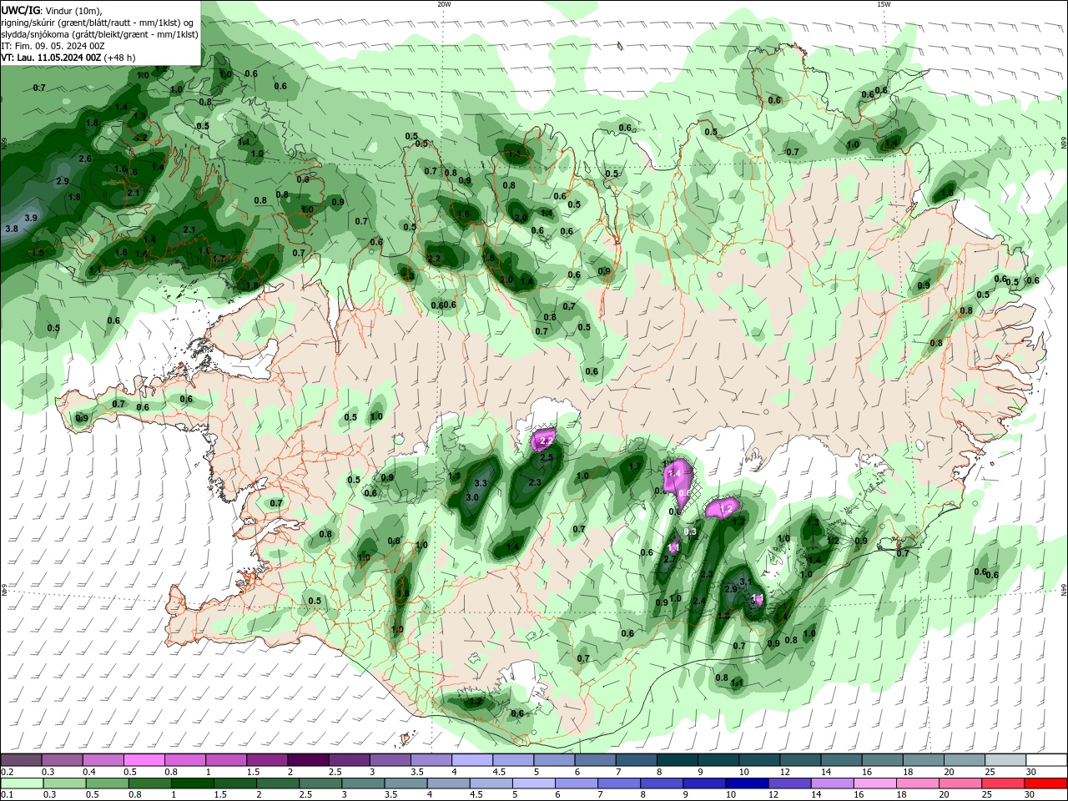Select the light purple rain swatch labeled 14
The width and height of the screenshot is (1068, 801).
(x=833, y=783)
